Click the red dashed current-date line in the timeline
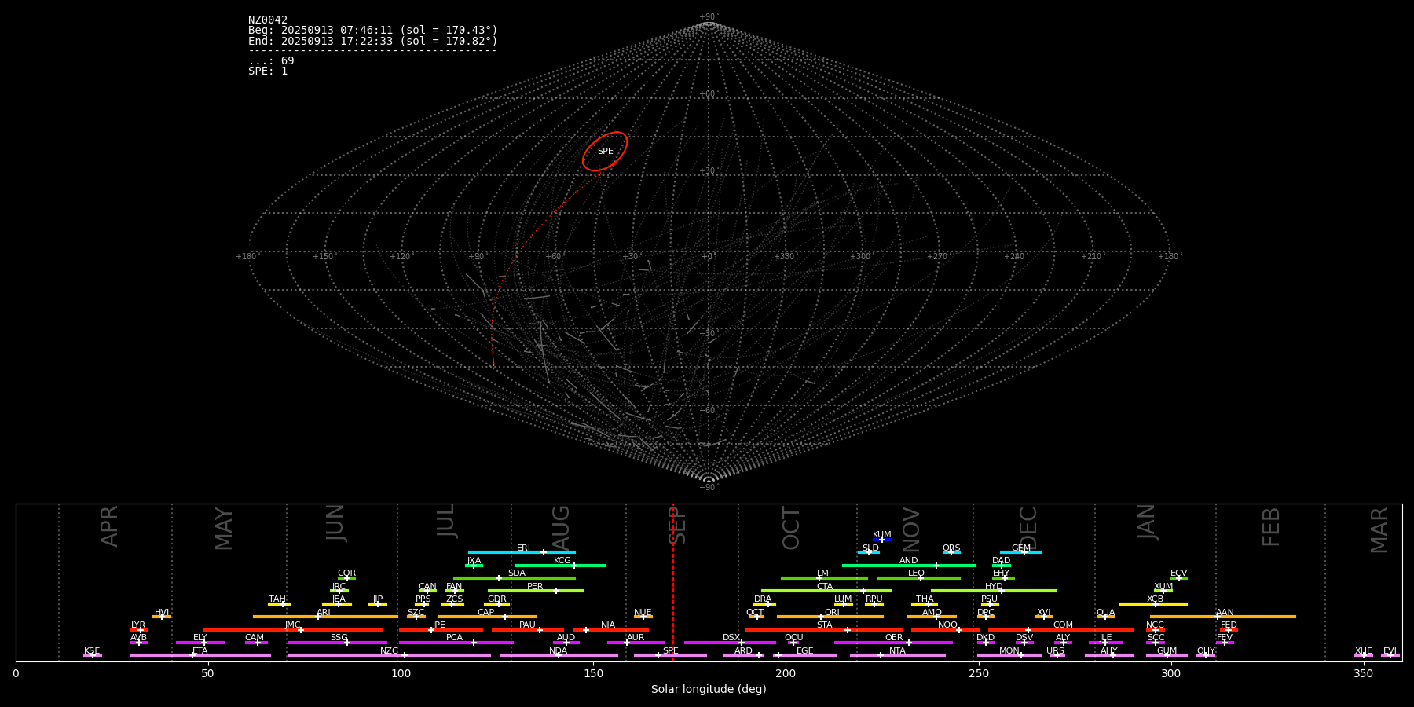 (x=673, y=582)
